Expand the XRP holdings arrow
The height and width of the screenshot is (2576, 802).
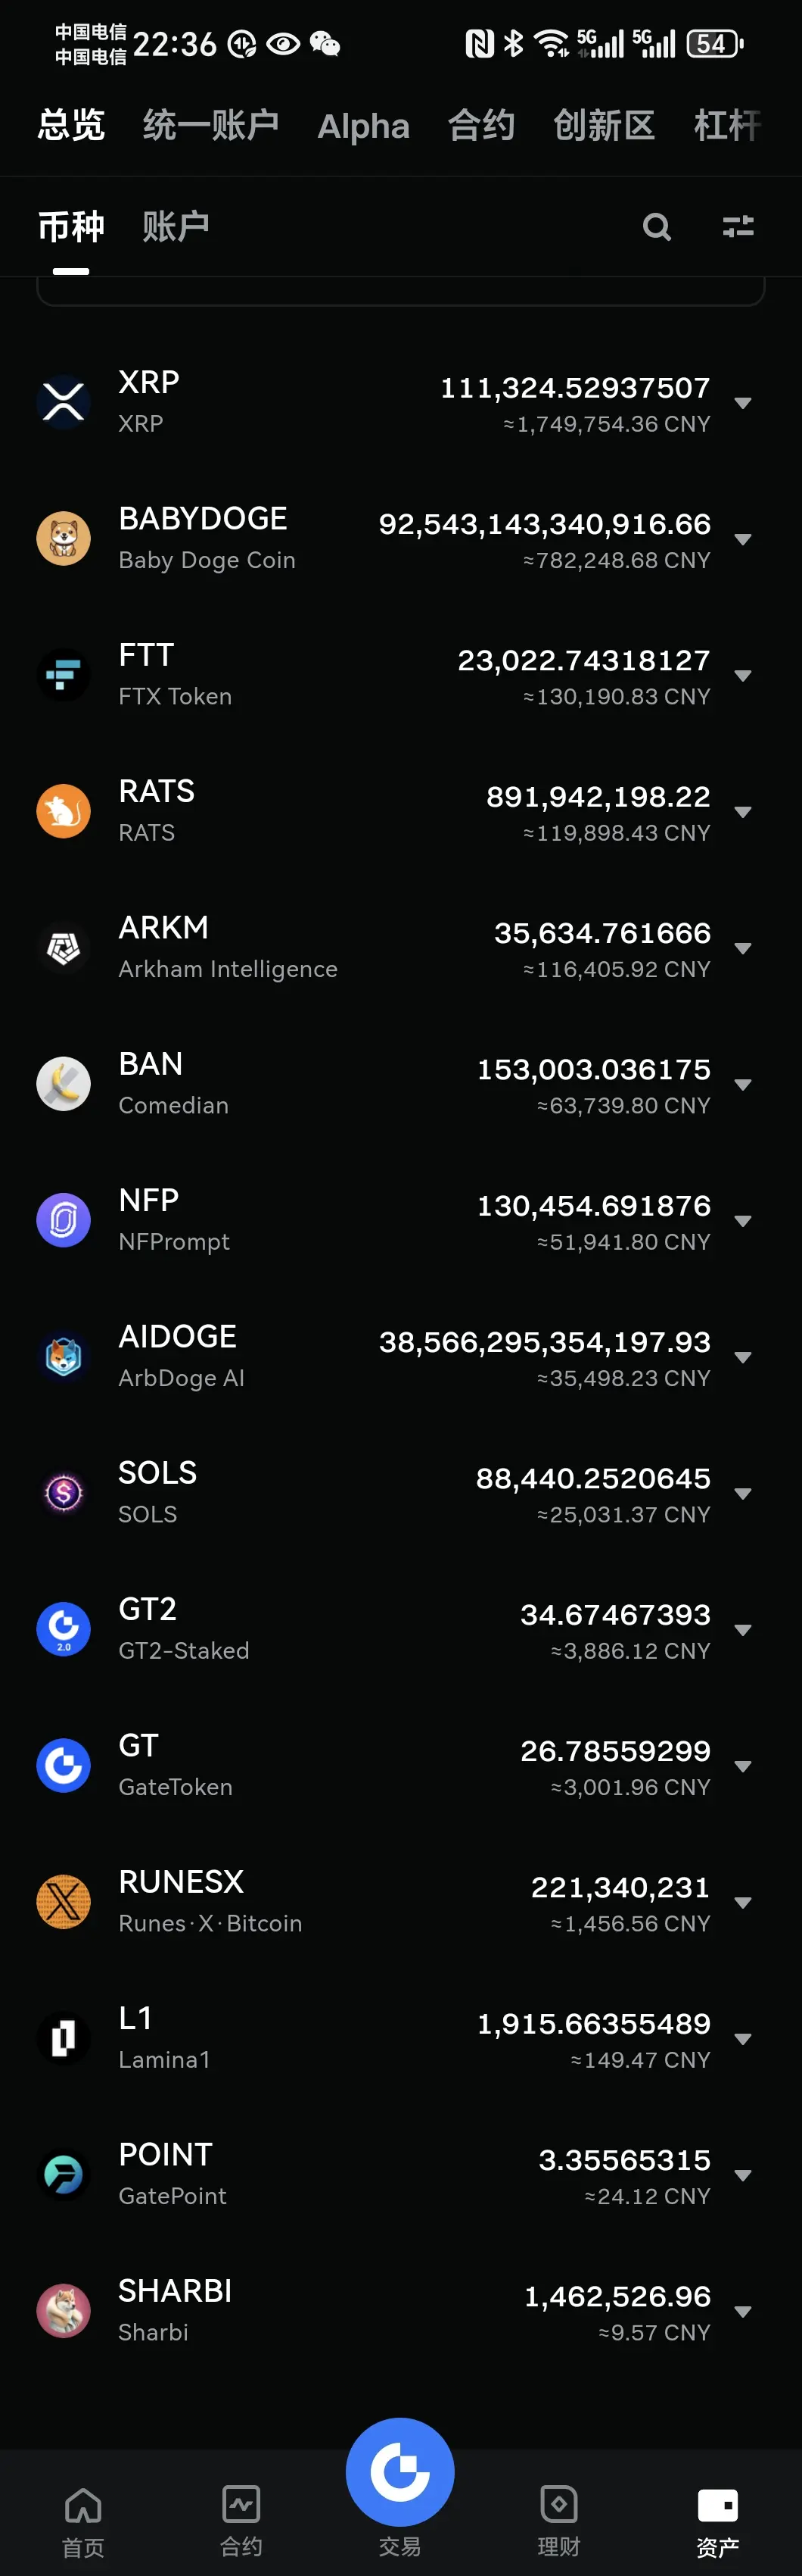click(x=743, y=403)
